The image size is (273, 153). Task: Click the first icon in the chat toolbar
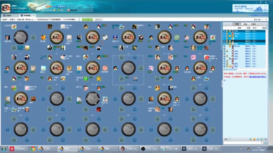click(250, 139)
